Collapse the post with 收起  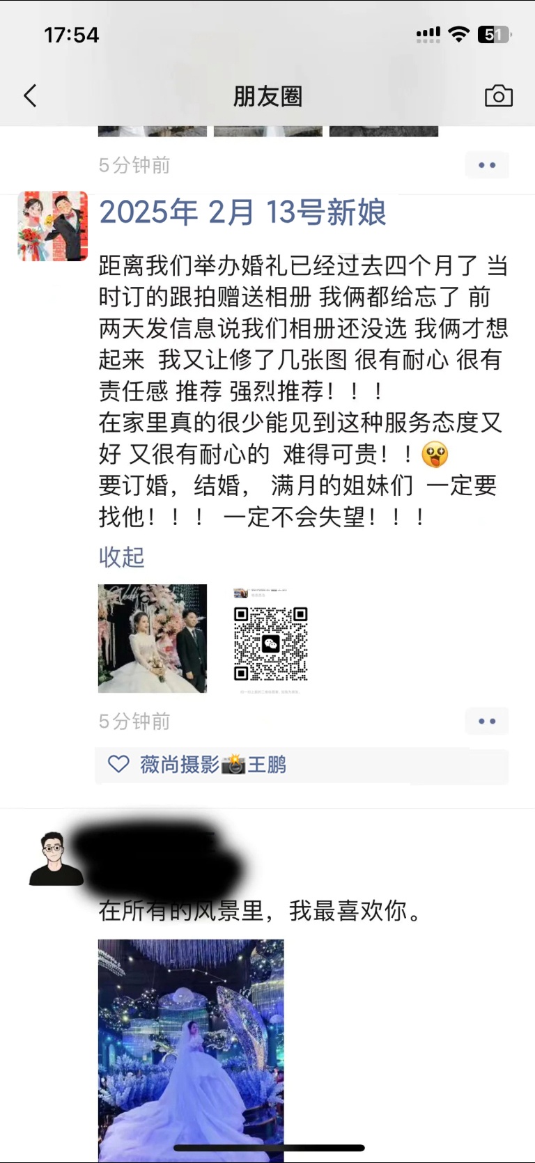pos(121,556)
